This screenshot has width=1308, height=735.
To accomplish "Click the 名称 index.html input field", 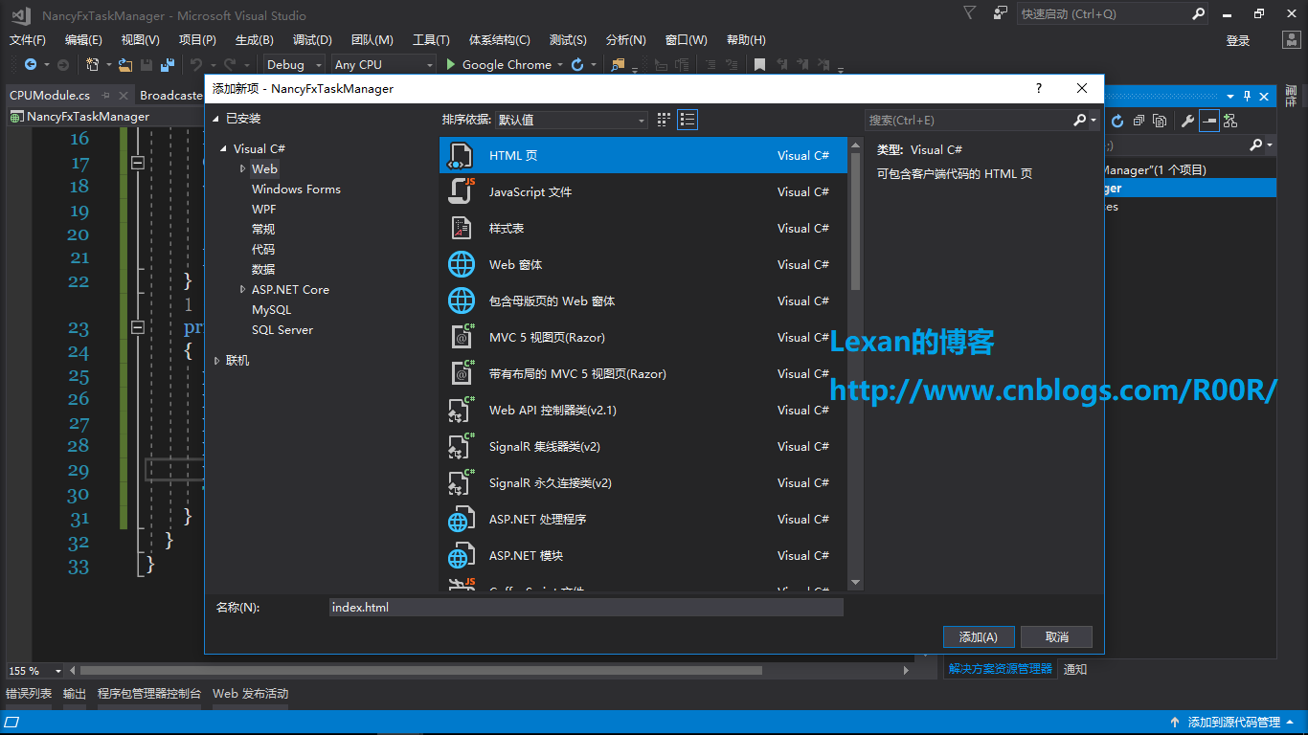I will (x=585, y=607).
